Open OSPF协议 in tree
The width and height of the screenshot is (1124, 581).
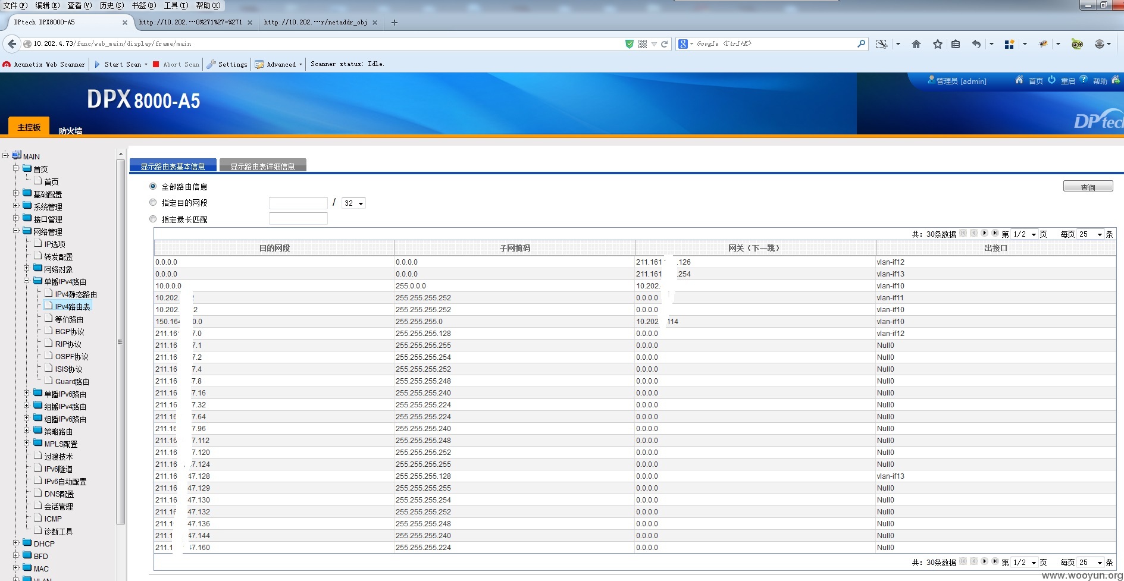pos(71,357)
